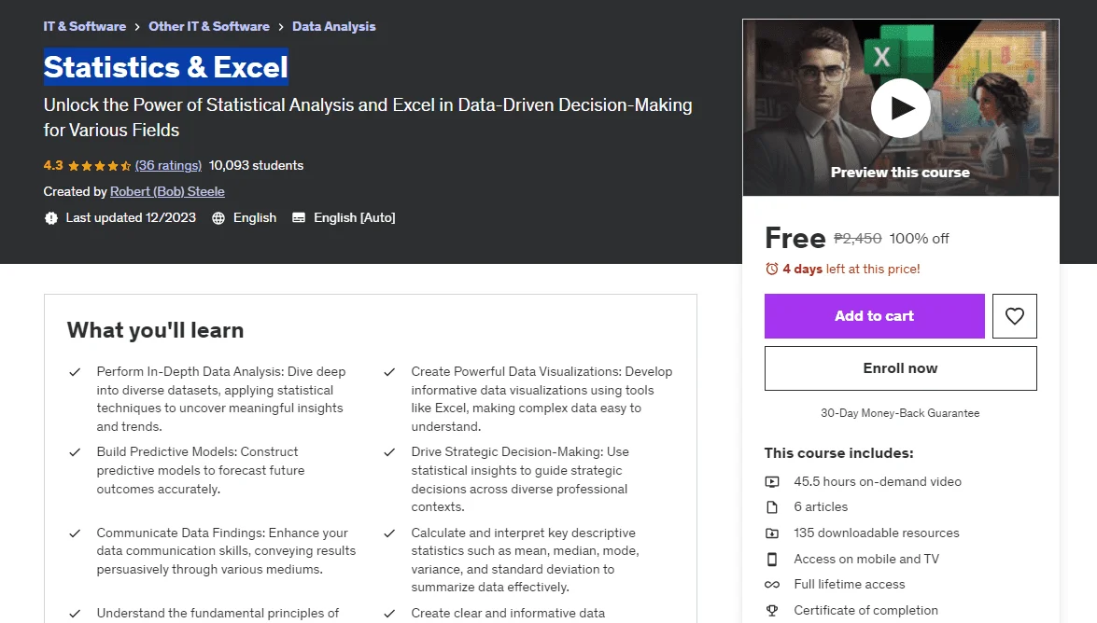Click the Excel course preview thumbnail image
Image resolution: width=1097 pixels, height=623 pixels.
pyautogui.click(x=900, y=107)
